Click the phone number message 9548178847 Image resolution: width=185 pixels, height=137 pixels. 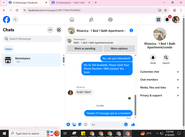pyautogui.click(x=84, y=92)
